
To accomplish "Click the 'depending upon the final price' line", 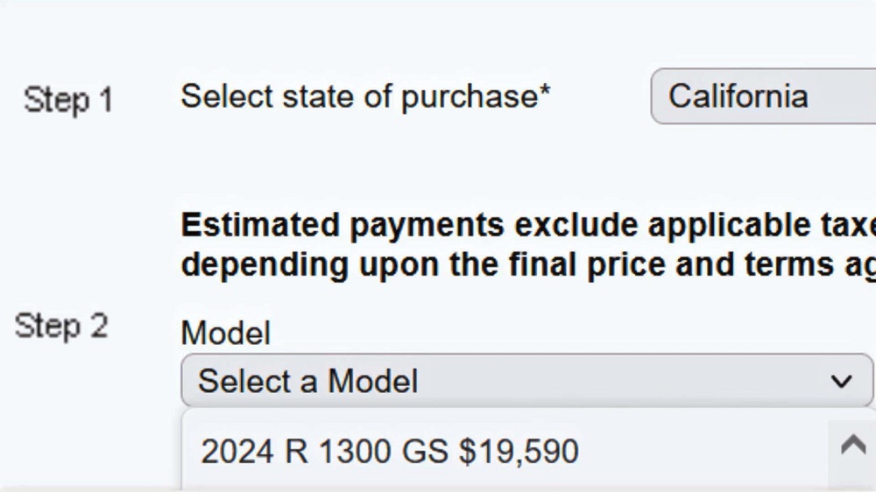I will pos(526,264).
